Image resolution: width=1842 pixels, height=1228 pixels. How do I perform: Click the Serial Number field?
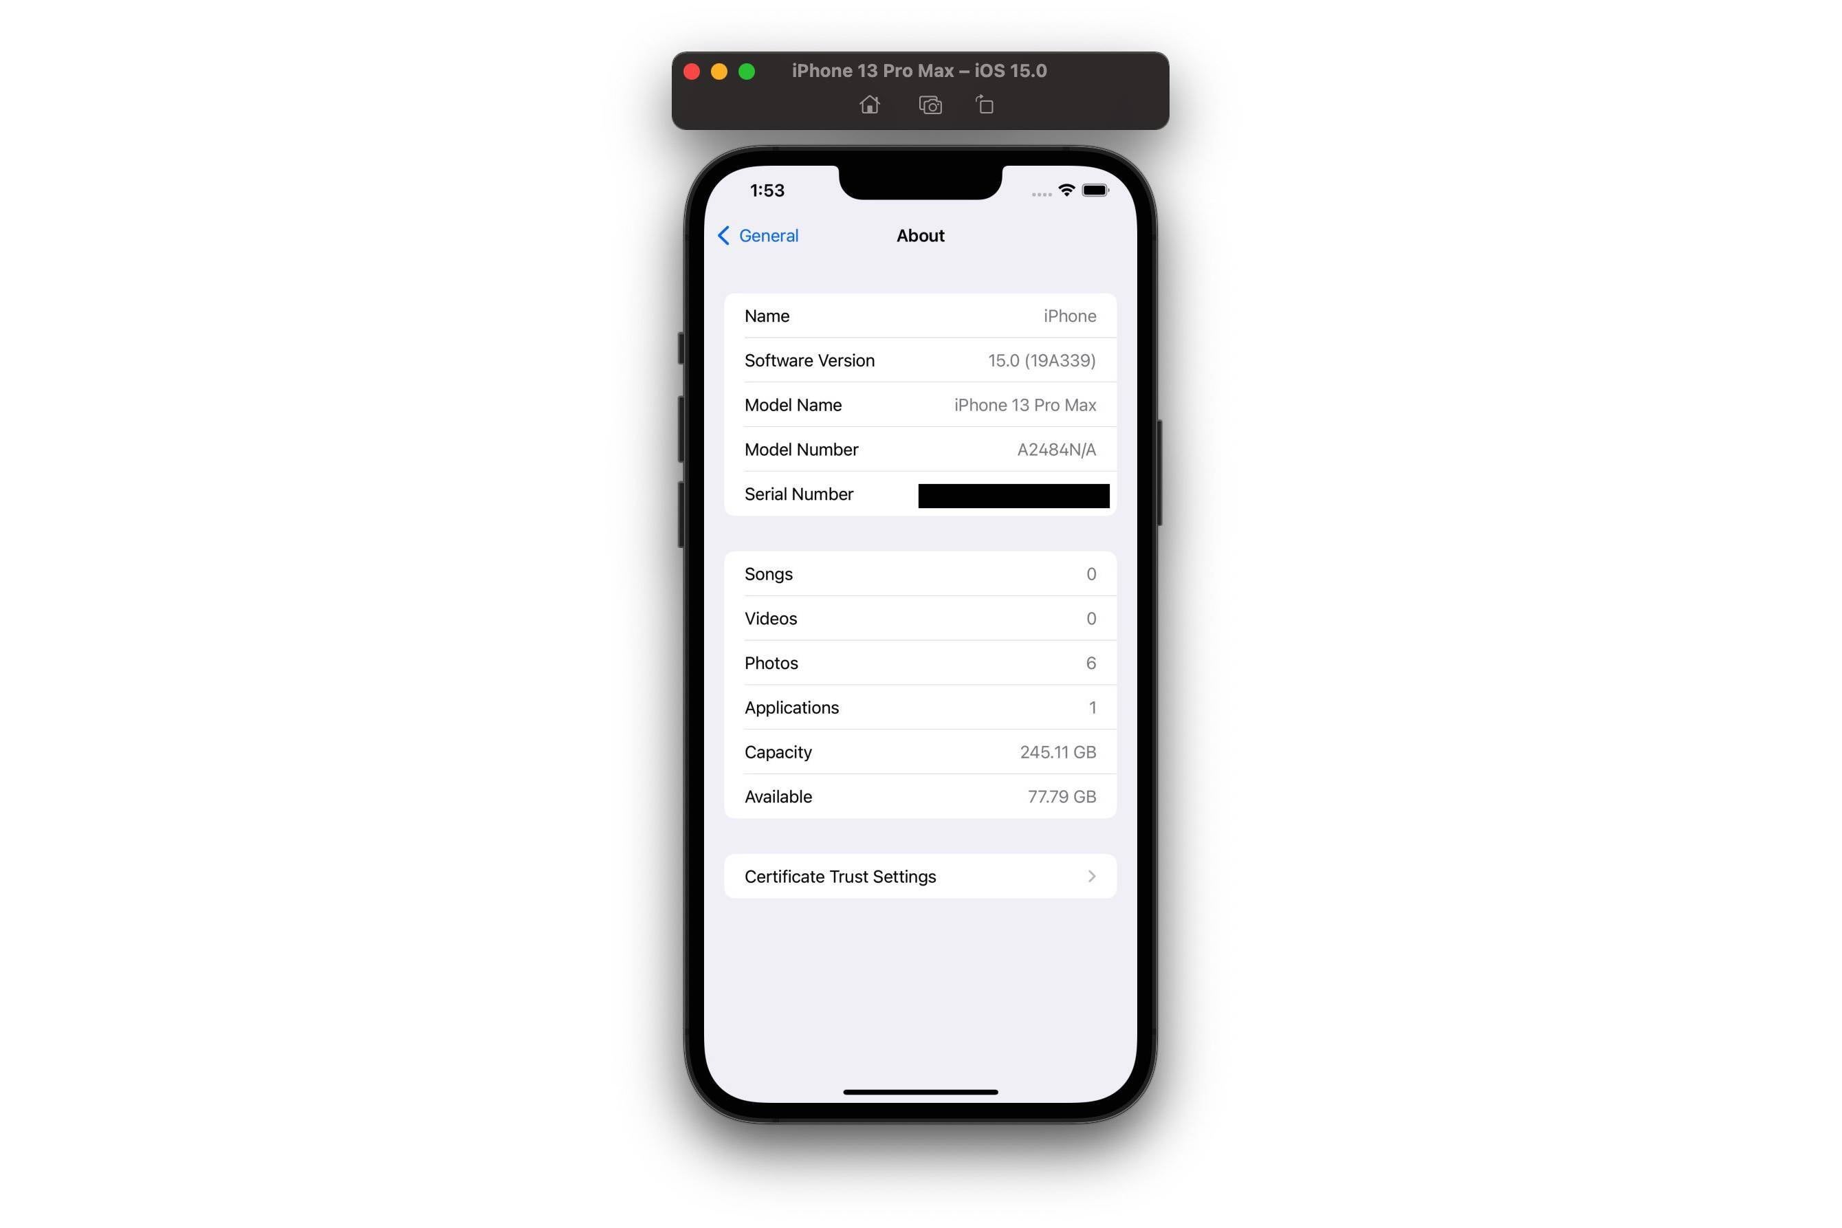tap(920, 494)
